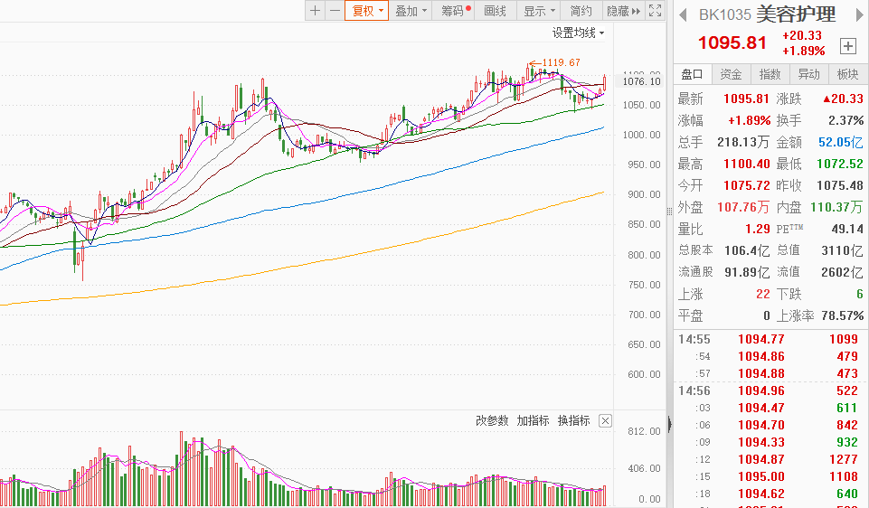Toggle the 筹码 chip distribution view
Image resolution: width=869 pixels, height=508 pixels.
(455, 11)
